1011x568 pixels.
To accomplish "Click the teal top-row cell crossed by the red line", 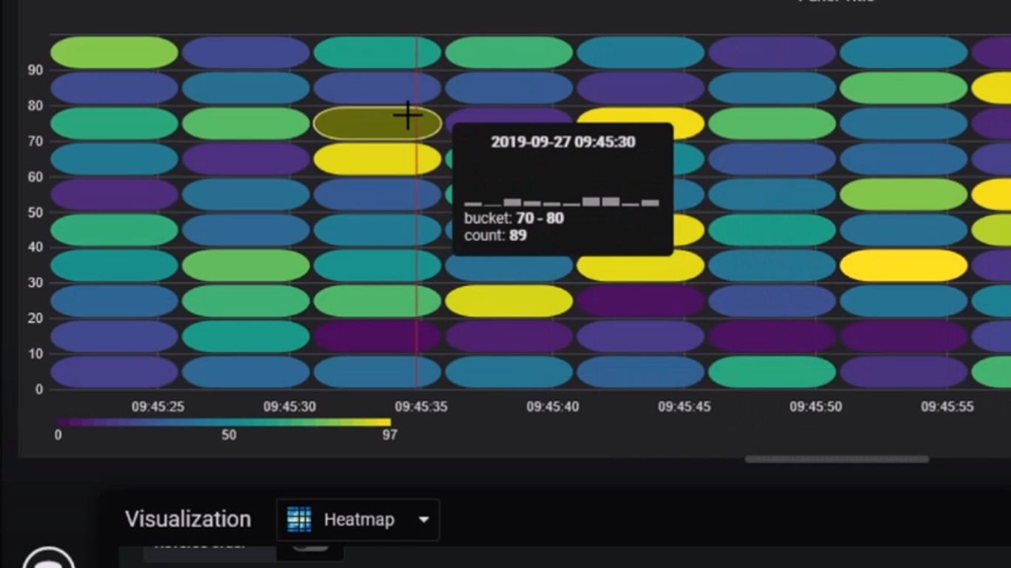I will tap(377, 53).
